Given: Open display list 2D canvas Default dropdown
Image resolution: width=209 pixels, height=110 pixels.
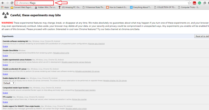Looking at the screenshot, I should (9, 83).
